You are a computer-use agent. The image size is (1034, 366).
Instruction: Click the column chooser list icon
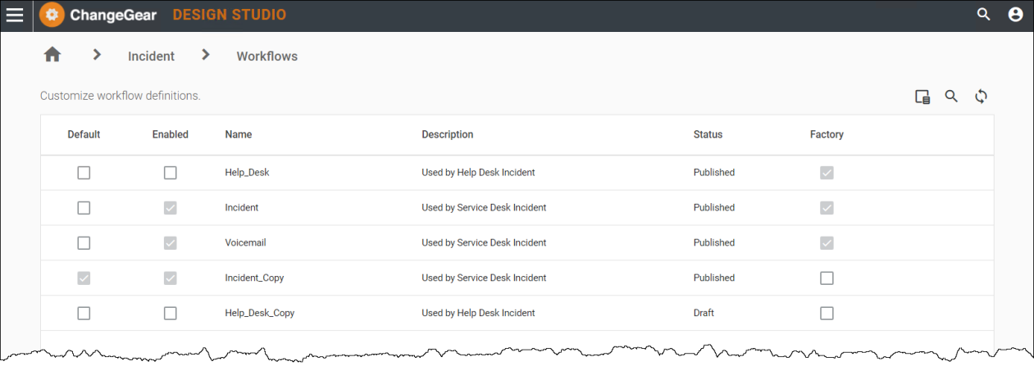922,97
